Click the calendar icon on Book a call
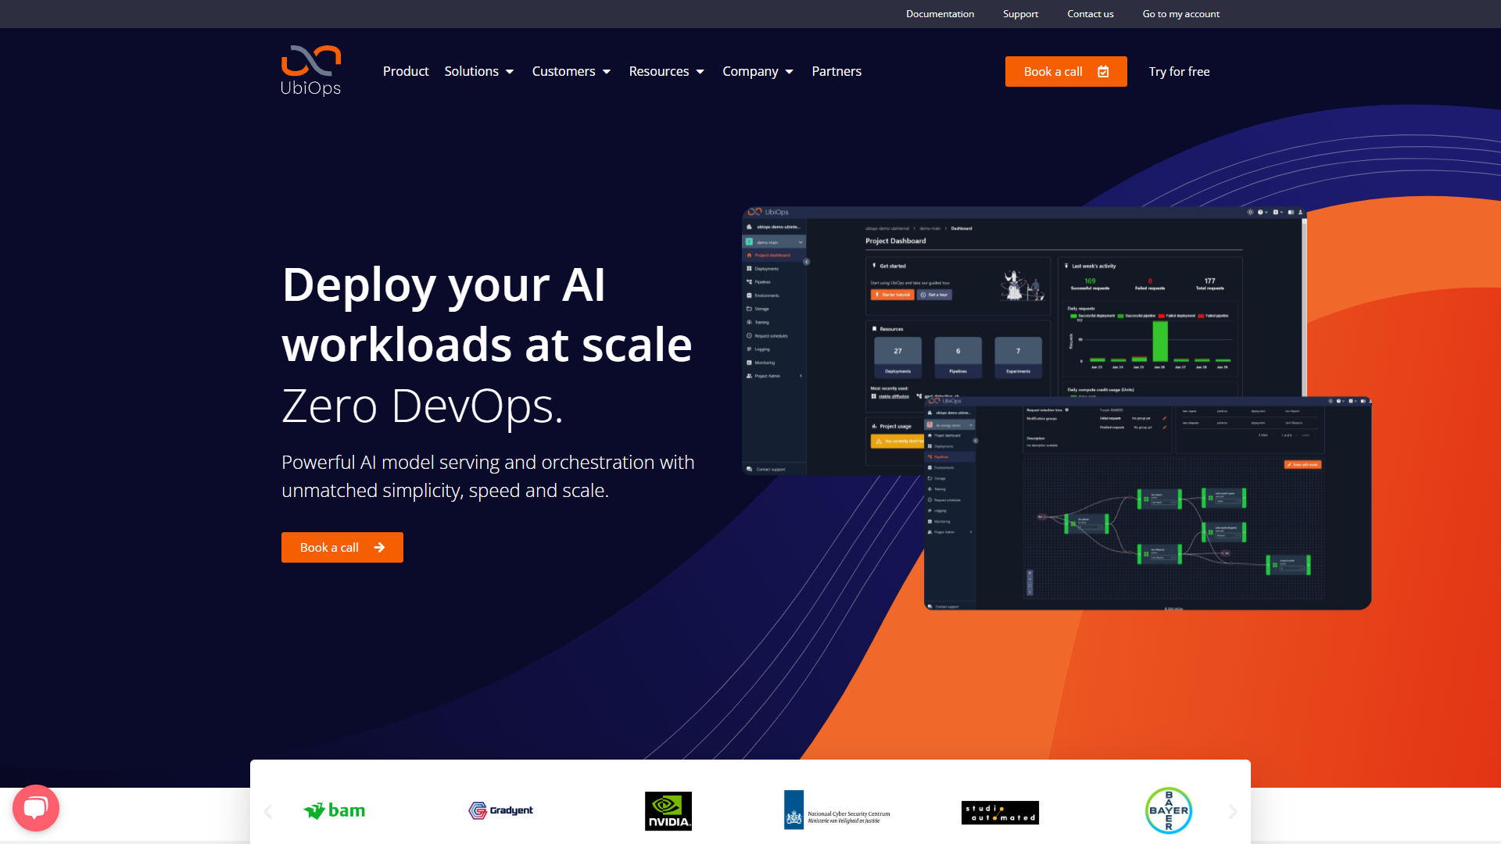1501x844 pixels. (1103, 71)
